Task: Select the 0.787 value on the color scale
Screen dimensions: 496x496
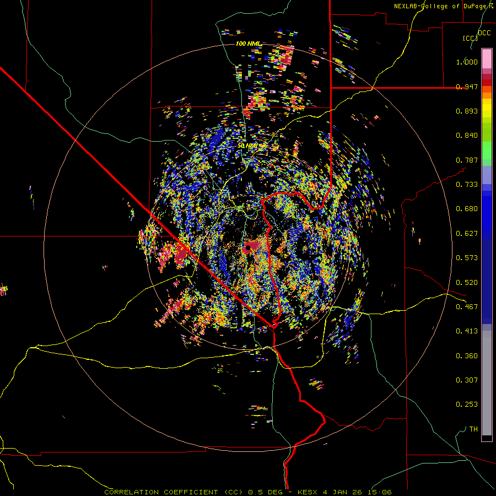Action: coord(467,160)
